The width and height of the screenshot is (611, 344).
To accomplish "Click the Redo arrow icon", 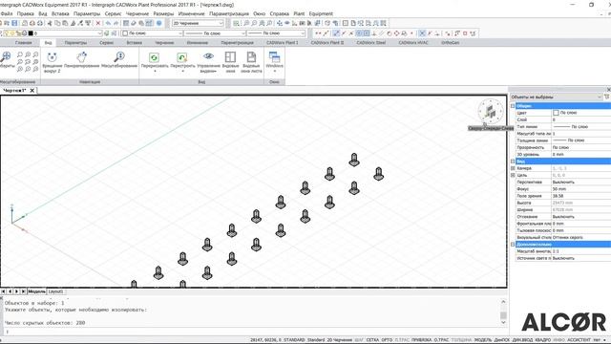I will pos(116,23).
